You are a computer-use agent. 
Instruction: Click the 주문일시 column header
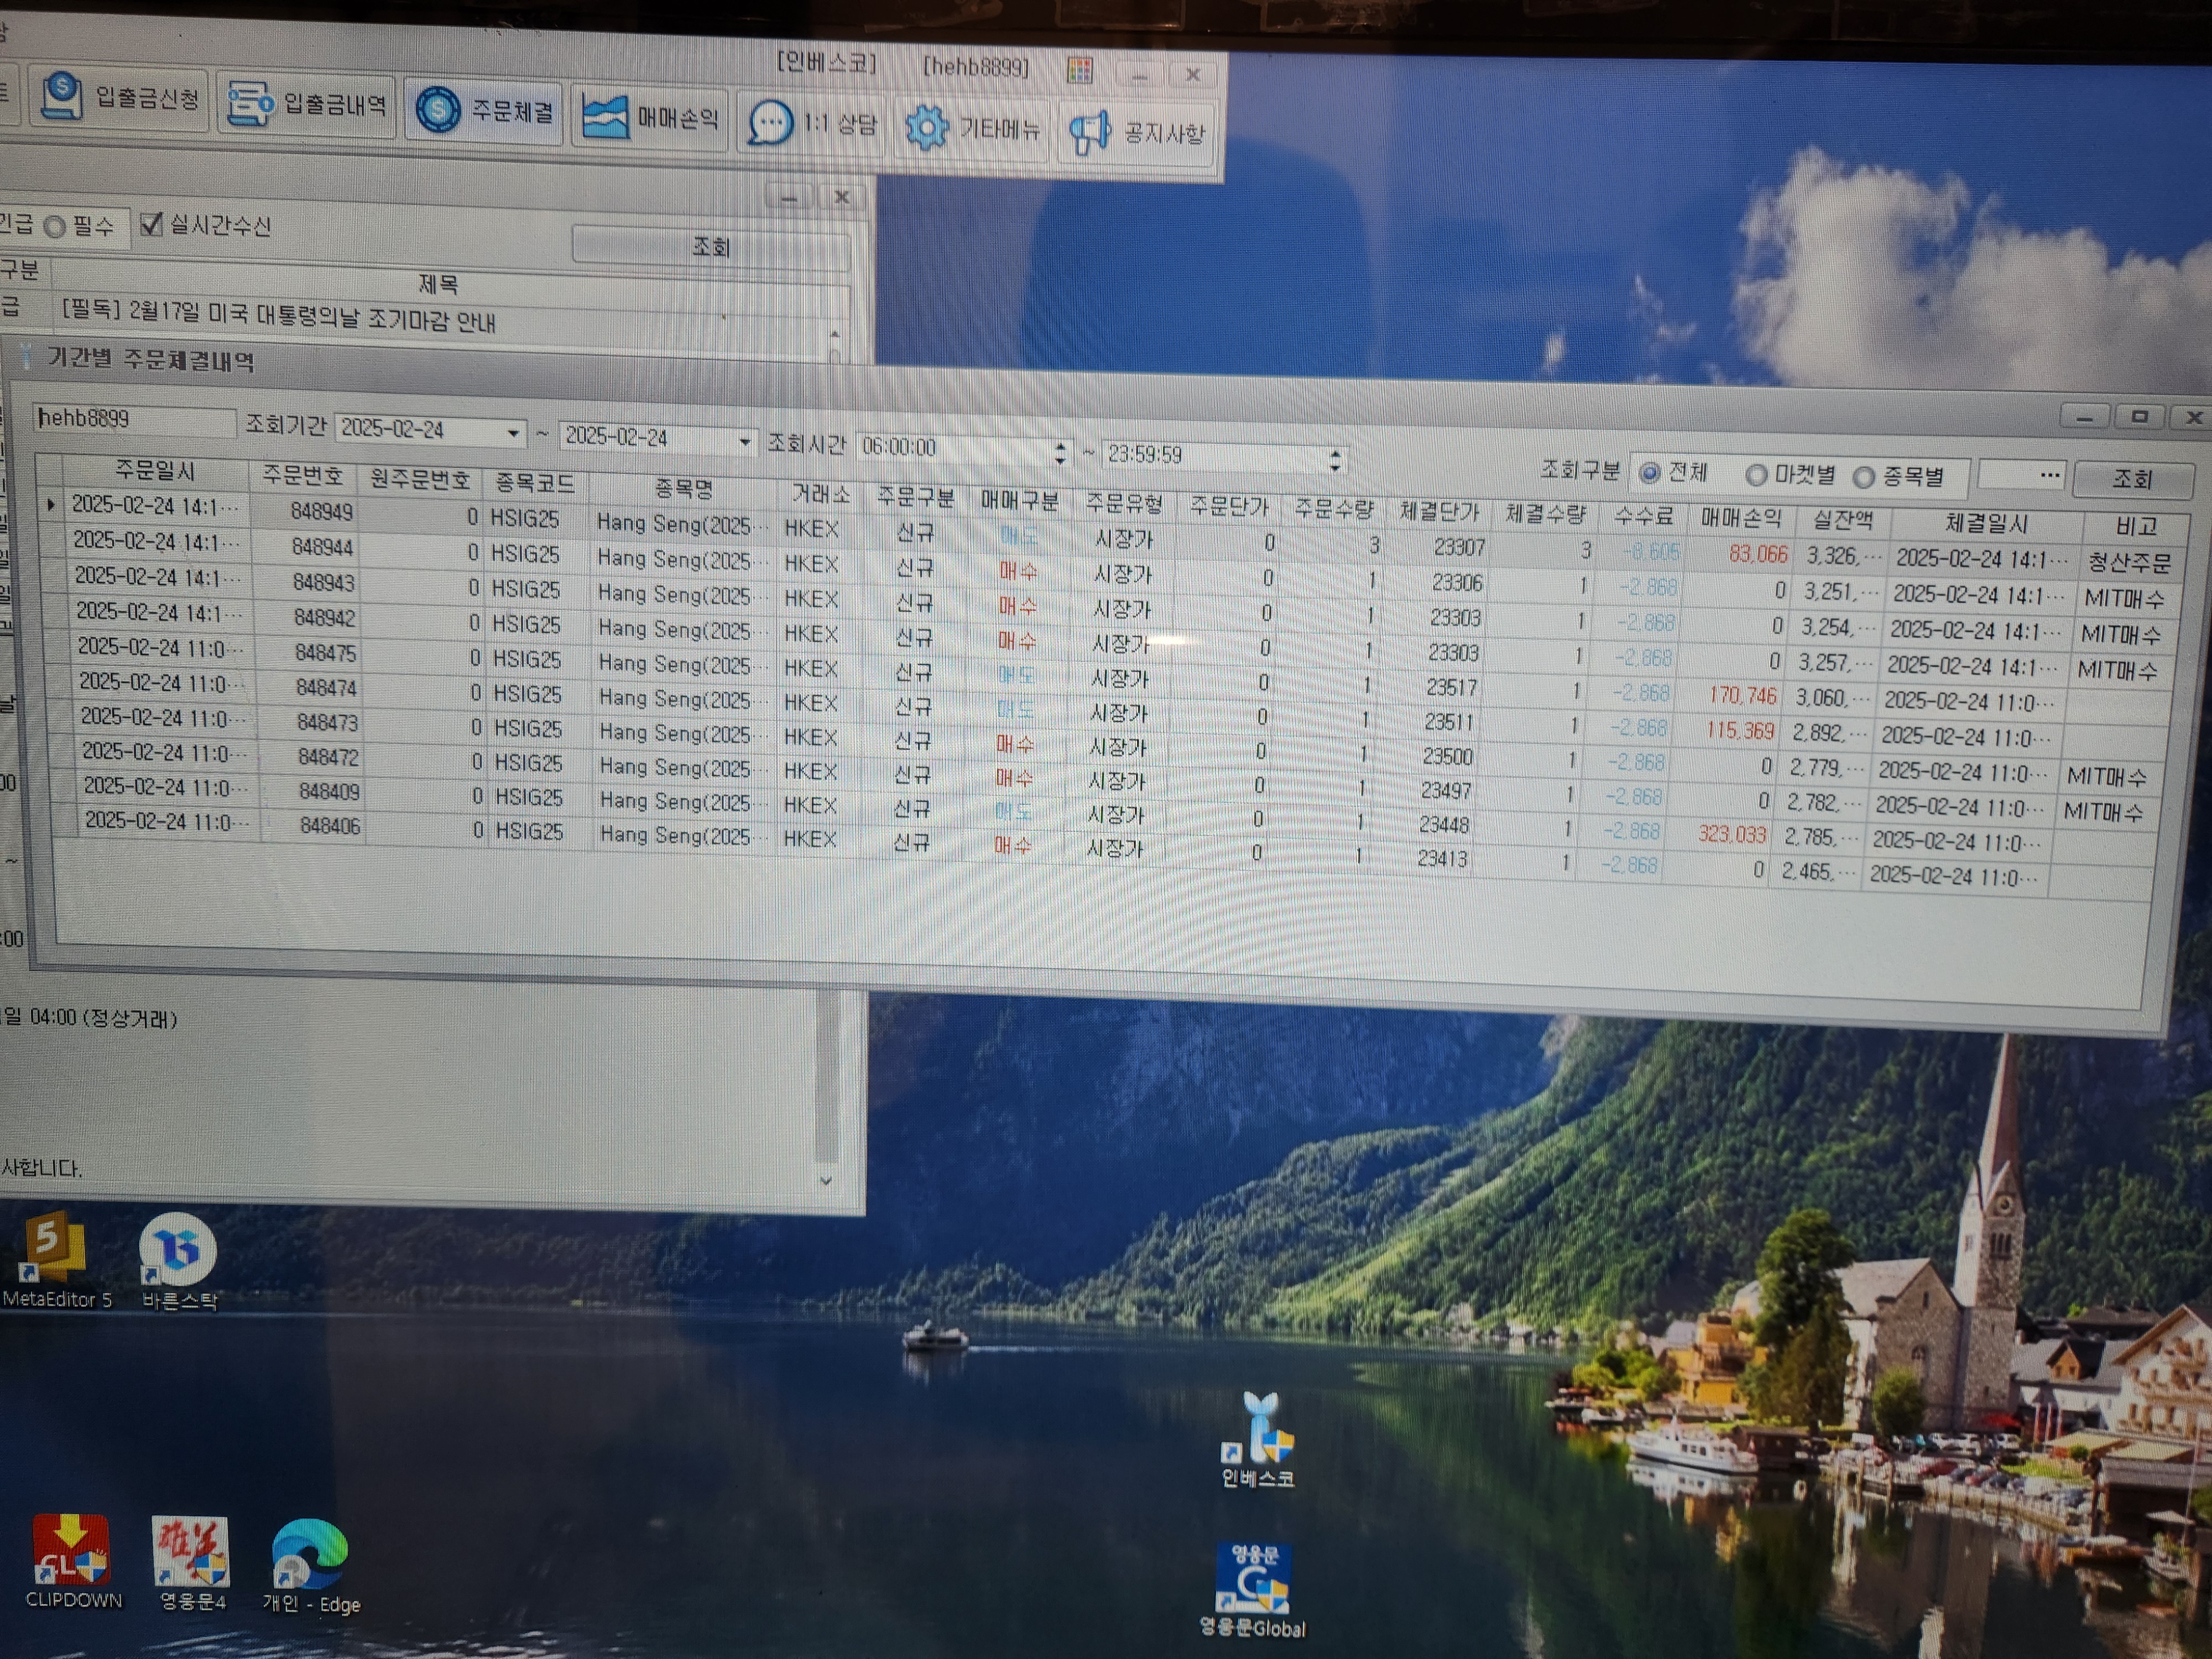click(x=155, y=470)
